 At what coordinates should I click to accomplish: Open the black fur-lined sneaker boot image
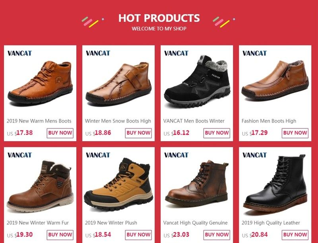(x=197, y=81)
